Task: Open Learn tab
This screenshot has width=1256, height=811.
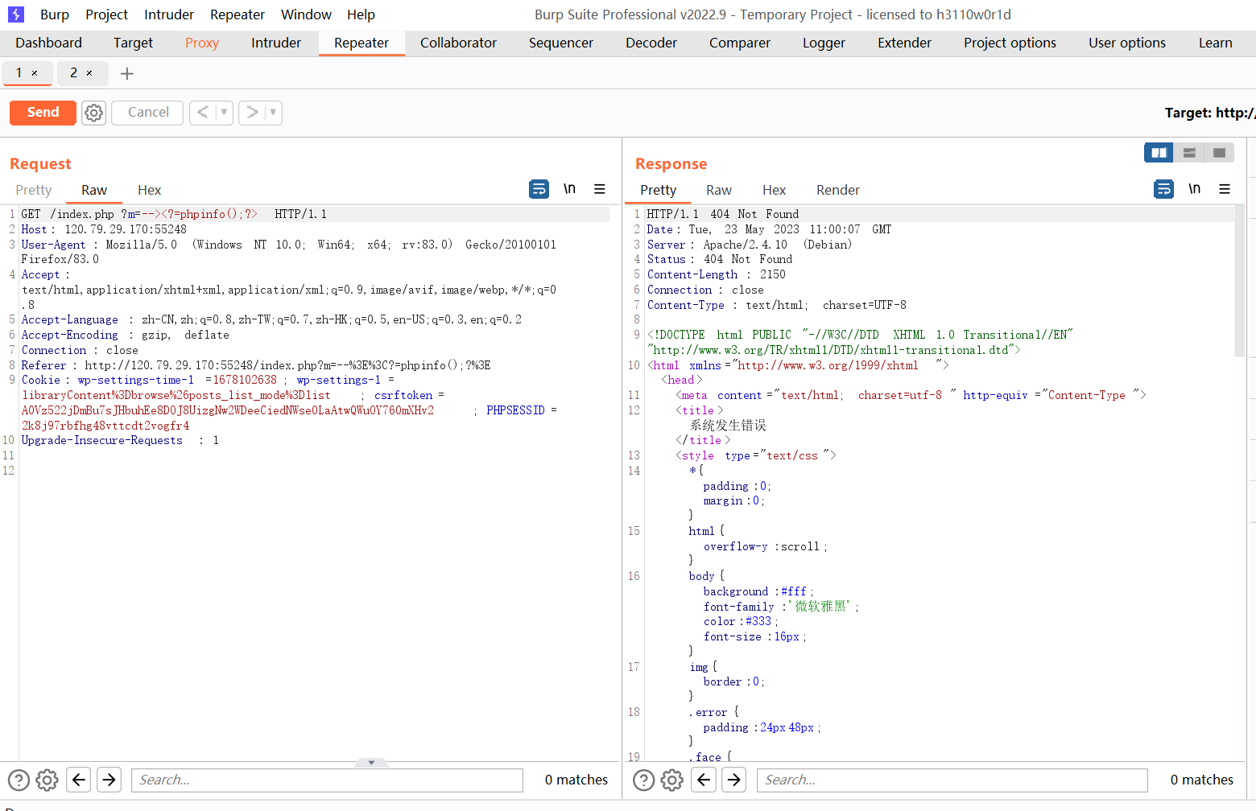Action: click(x=1215, y=43)
